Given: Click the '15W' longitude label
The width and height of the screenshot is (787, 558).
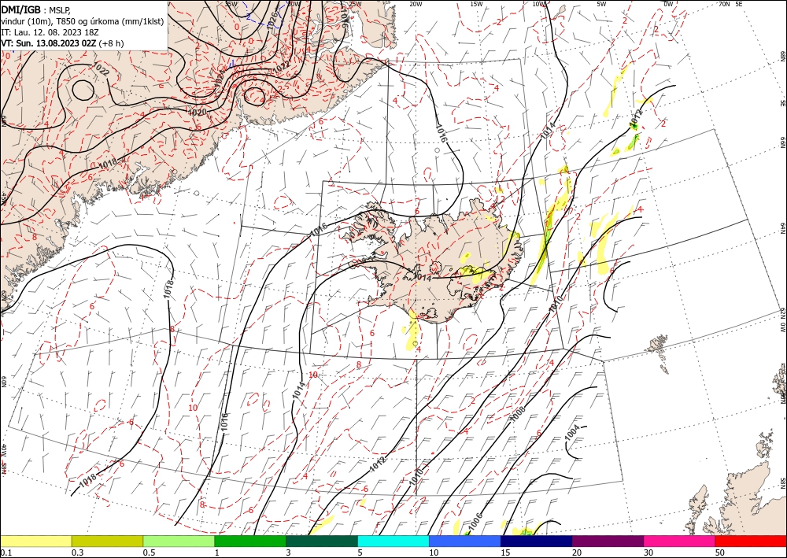Looking at the screenshot, I should click(477, 4).
